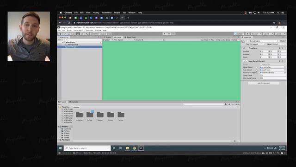Open the Free Aspect dropdown
The image size is (296, 167).
point(124,40)
